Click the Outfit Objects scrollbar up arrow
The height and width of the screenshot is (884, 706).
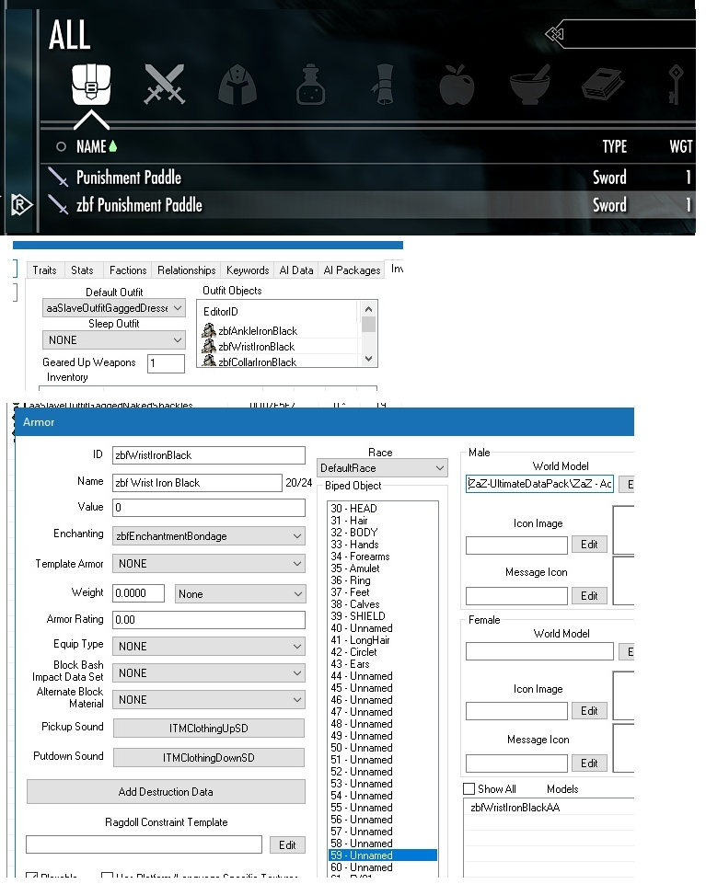(x=368, y=308)
